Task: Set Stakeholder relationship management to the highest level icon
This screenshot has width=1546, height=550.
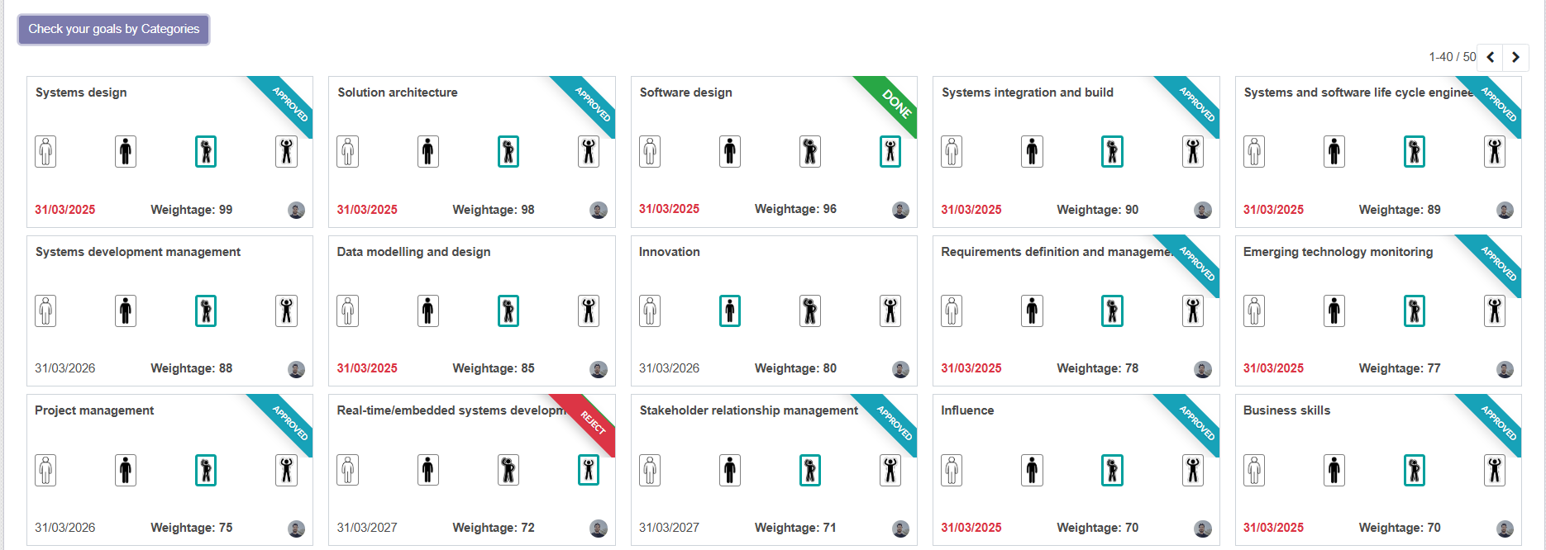Action: (890, 471)
